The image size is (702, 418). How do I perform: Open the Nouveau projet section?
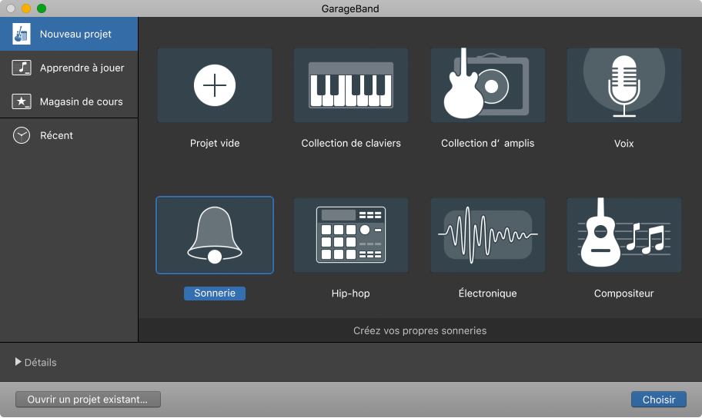[69, 34]
